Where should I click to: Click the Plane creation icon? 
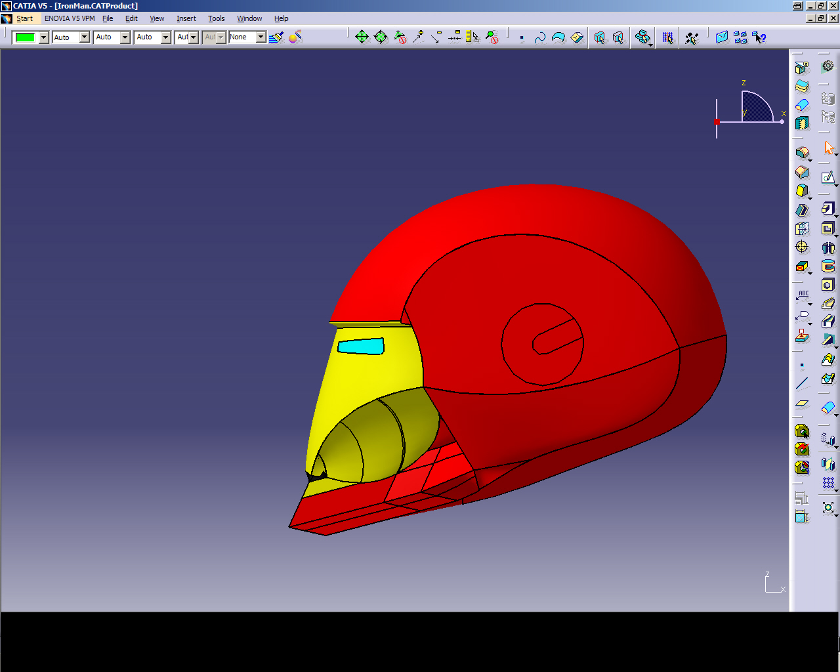(802, 403)
